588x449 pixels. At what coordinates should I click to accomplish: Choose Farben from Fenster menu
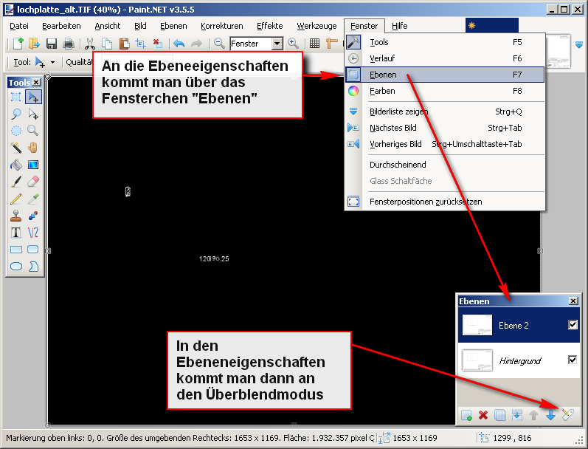[x=445, y=91]
